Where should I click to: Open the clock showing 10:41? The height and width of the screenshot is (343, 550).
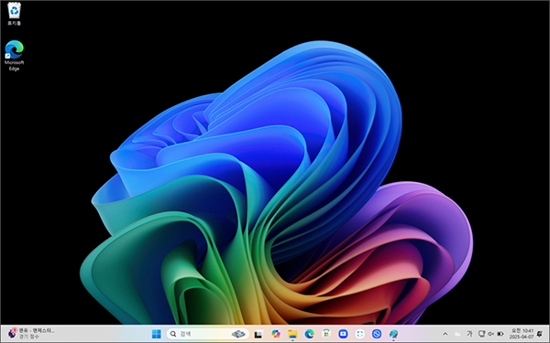pyautogui.click(x=522, y=334)
